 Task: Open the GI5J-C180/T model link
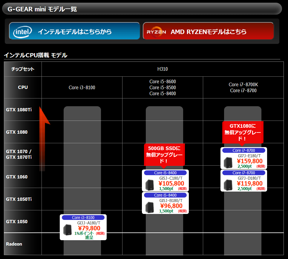tap(171, 178)
